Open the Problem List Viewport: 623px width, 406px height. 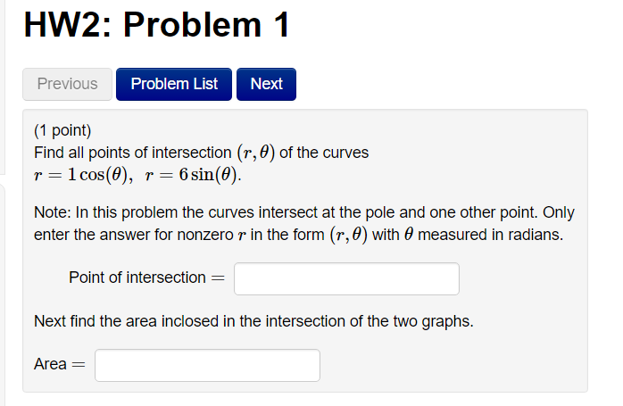(x=174, y=84)
